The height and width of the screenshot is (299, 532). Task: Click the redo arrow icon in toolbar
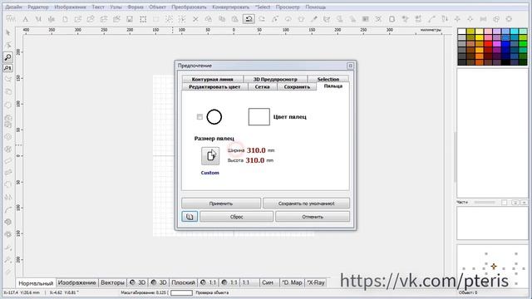(x=262, y=19)
